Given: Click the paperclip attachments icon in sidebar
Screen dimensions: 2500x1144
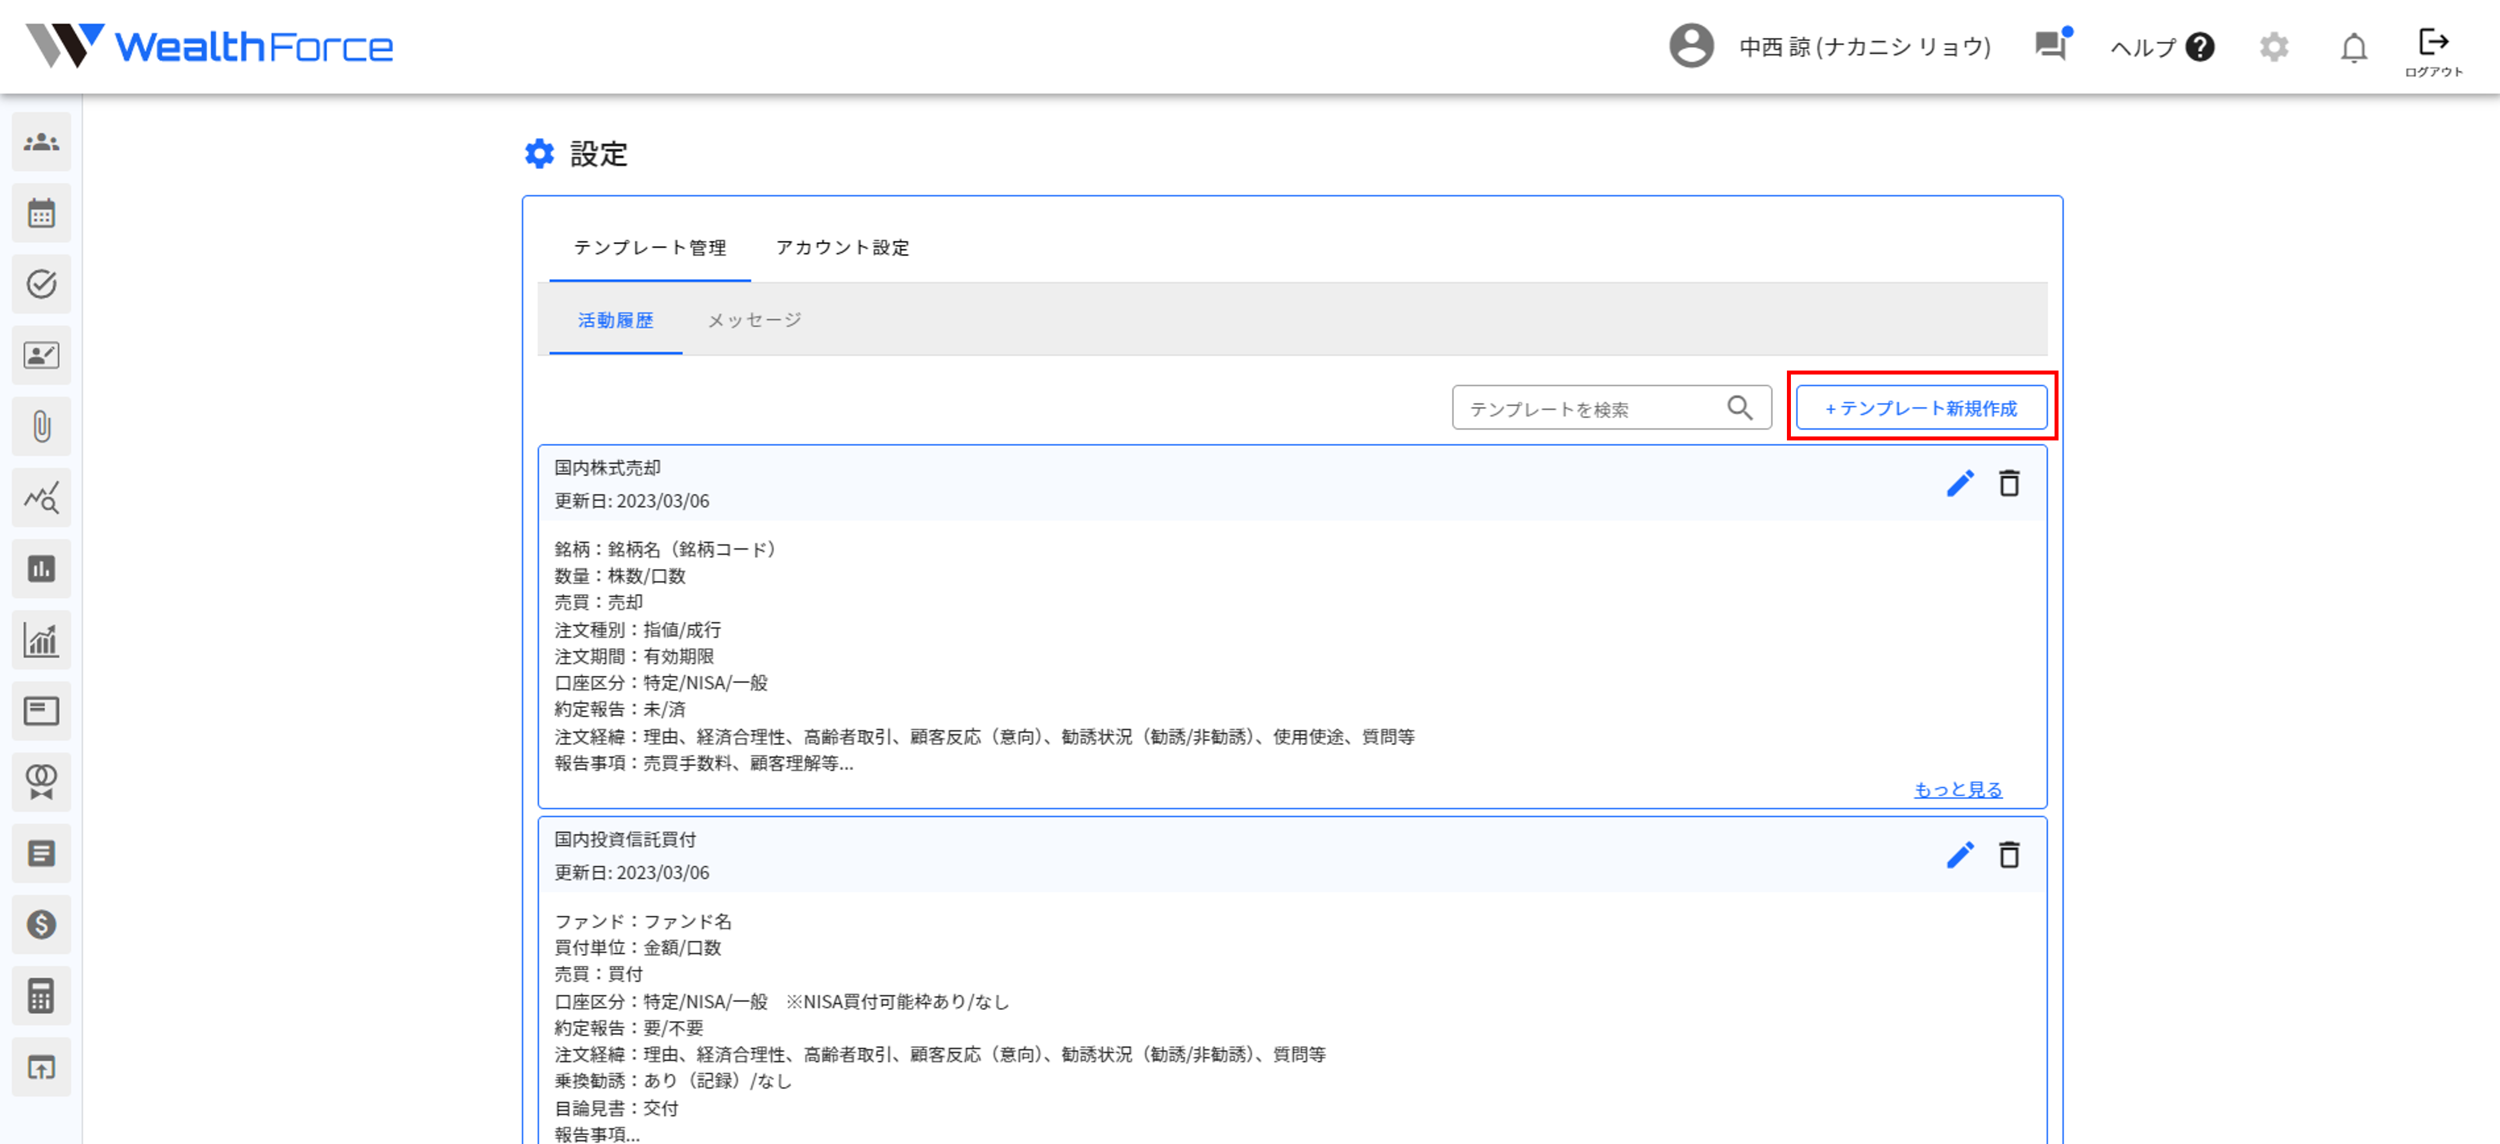Looking at the screenshot, I should click(41, 427).
